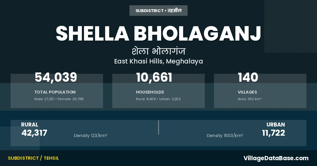Click the 140 villages count
Viewport: 317px width, 166px height.
[248, 77]
